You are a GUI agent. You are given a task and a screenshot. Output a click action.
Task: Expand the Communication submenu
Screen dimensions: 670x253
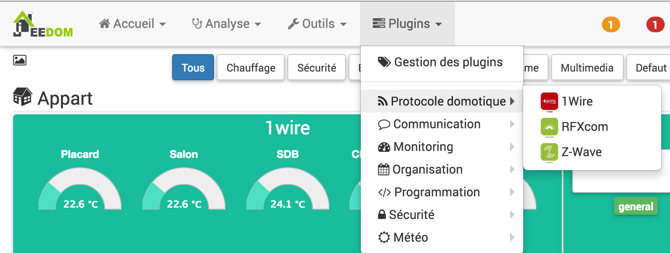pos(442,124)
